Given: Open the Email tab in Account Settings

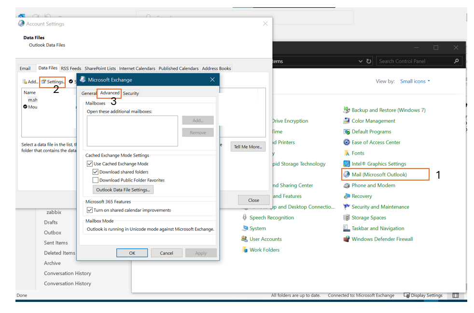Looking at the screenshot, I should click(x=25, y=68).
